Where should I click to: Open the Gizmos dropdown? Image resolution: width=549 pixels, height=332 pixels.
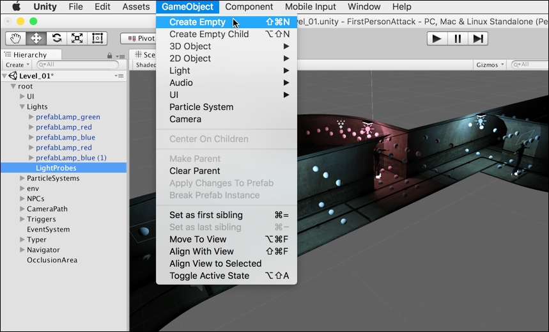[490, 65]
